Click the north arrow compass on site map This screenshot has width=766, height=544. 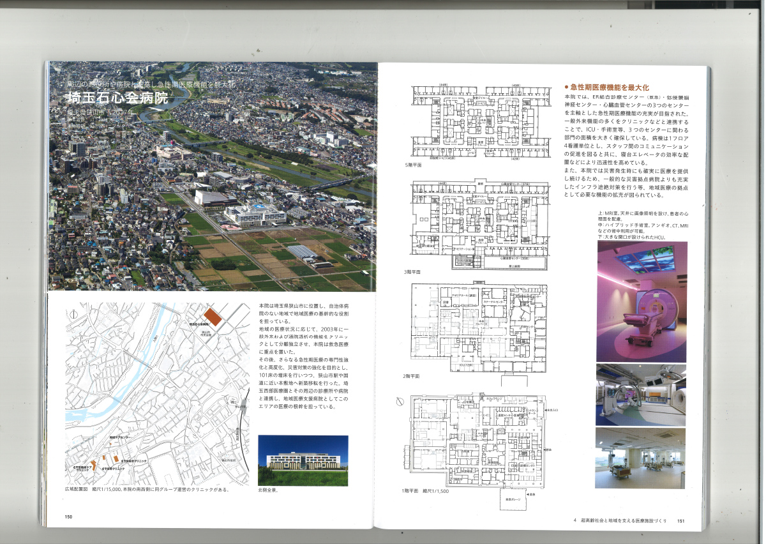[75, 314]
